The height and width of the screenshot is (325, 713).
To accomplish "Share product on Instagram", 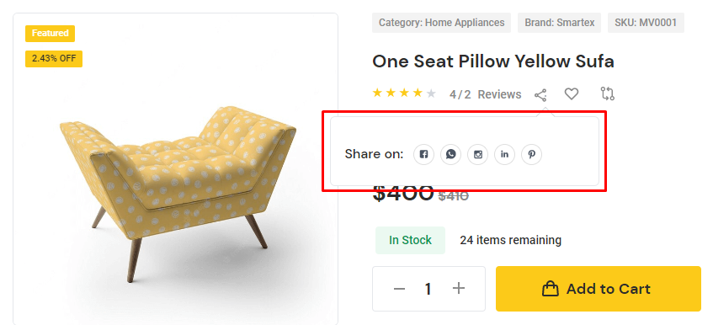I will (477, 155).
